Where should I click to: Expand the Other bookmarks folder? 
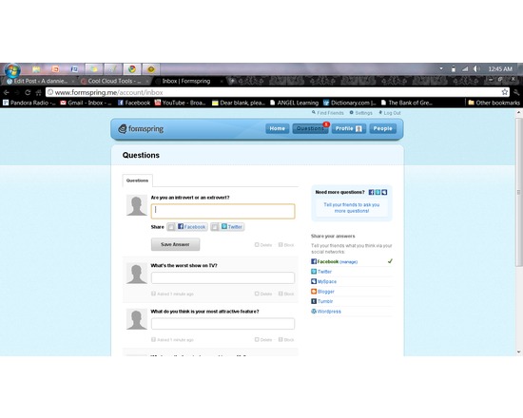(x=494, y=103)
